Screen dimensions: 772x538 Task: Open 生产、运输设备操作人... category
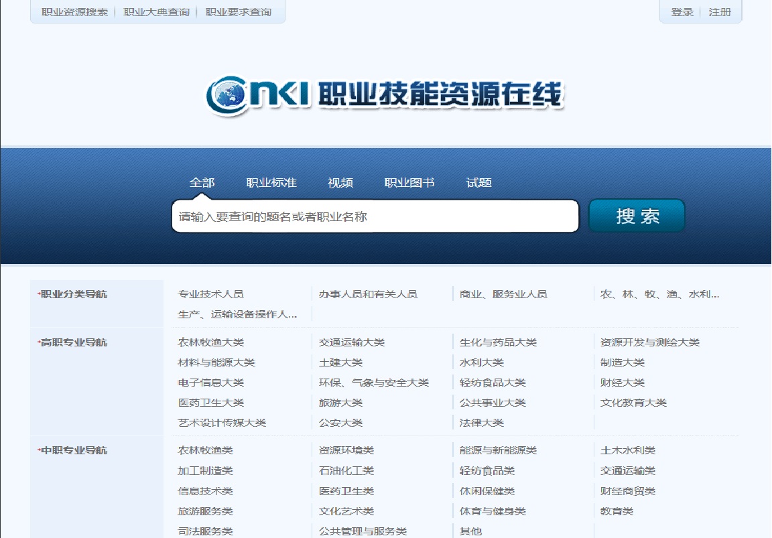tap(237, 314)
